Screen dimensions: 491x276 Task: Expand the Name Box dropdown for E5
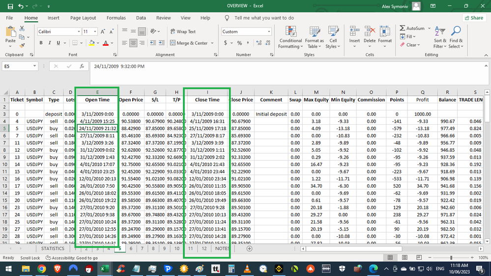click(x=34, y=66)
